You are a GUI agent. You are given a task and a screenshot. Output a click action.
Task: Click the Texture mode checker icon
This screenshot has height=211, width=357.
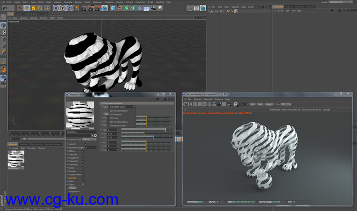pyautogui.click(x=3, y=32)
